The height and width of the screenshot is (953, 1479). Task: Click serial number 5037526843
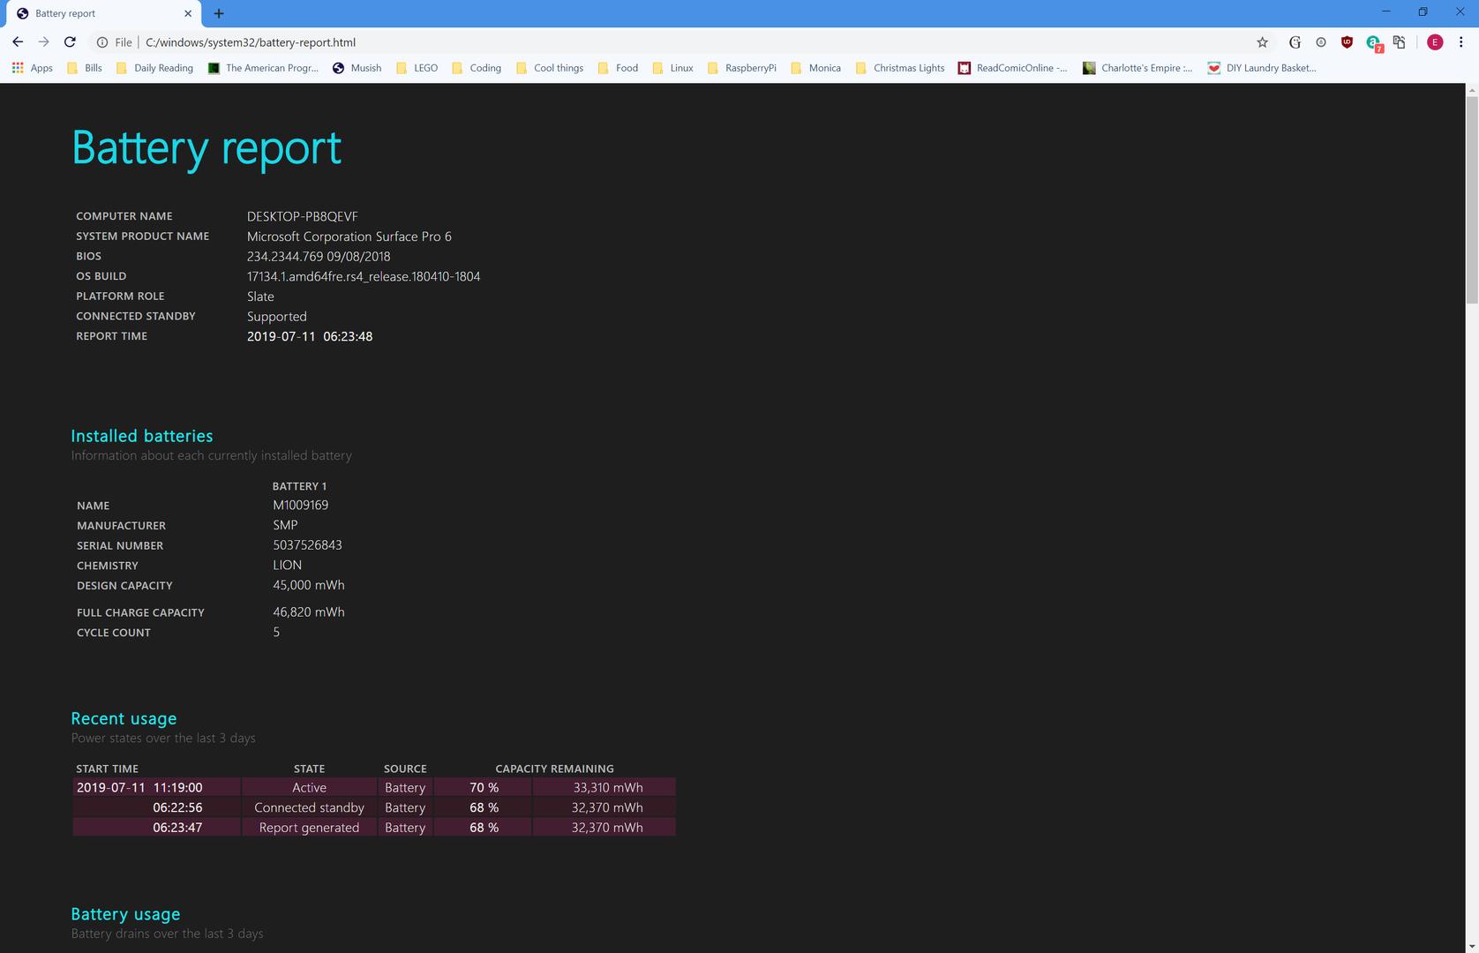coord(307,545)
